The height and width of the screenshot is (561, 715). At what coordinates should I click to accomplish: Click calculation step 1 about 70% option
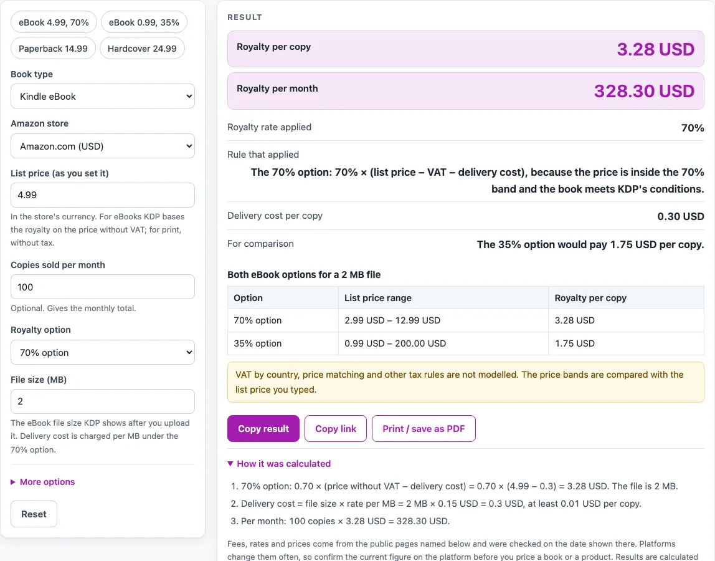[x=459, y=486]
